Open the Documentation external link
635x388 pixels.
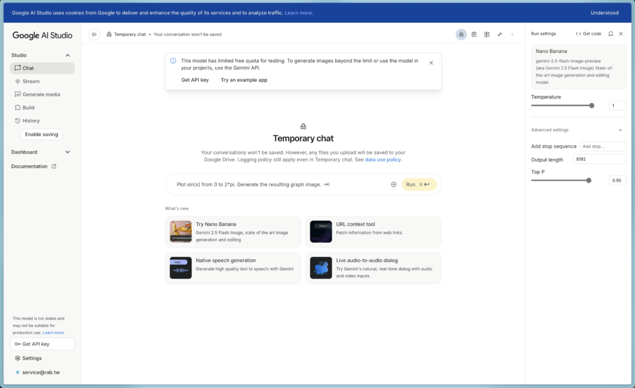click(33, 166)
